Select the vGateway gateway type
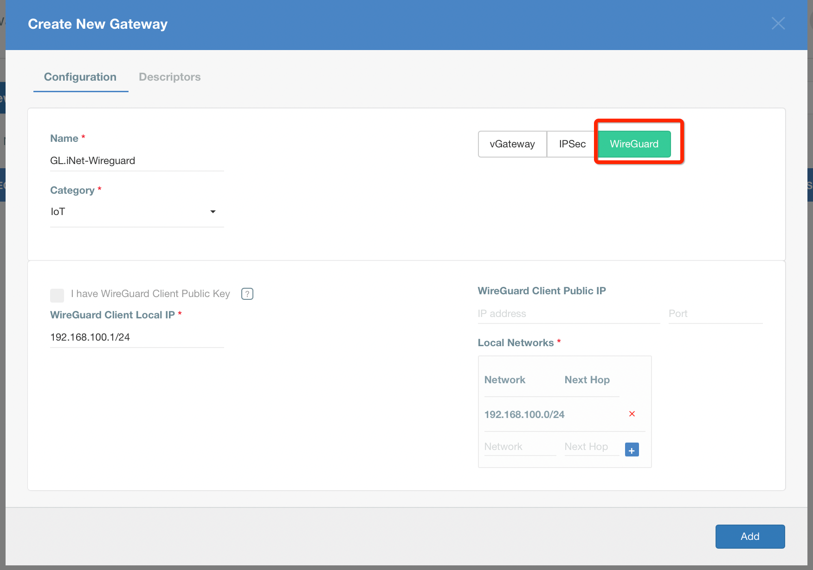The width and height of the screenshot is (813, 570). 512,144
